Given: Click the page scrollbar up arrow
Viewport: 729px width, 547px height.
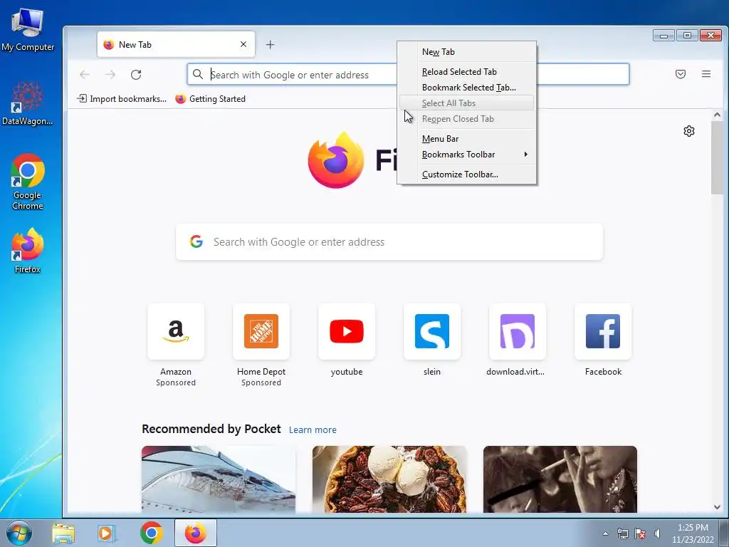Looking at the screenshot, I should point(717,115).
